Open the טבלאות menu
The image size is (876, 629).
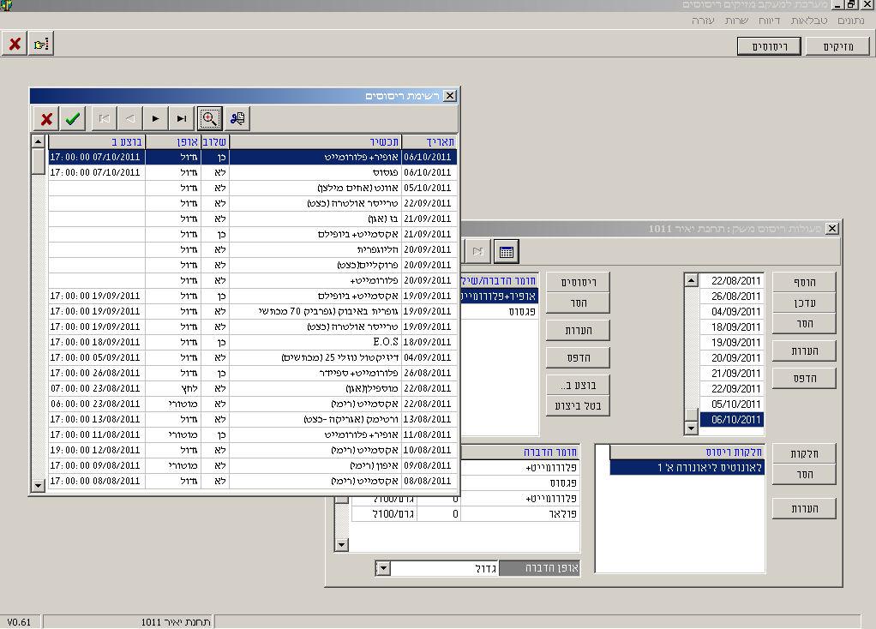[x=809, y=21]
